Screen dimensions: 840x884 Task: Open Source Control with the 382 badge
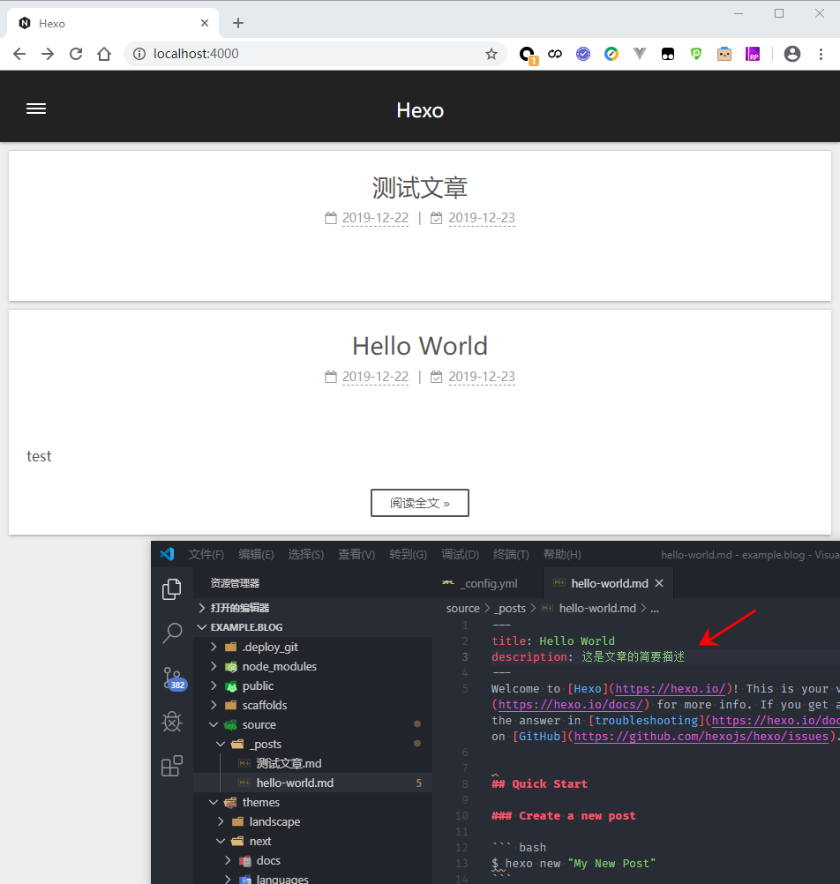tap(172, 678)
